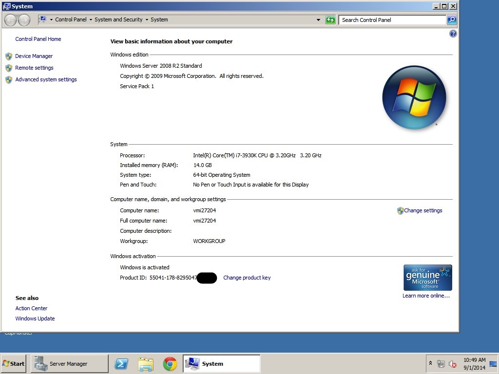Open Help via the blue question mark
This screenshot has height=374, width=499.
453,34
